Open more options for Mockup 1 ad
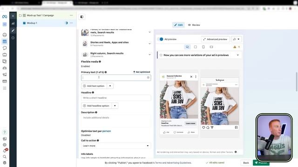 coord(71,23)
